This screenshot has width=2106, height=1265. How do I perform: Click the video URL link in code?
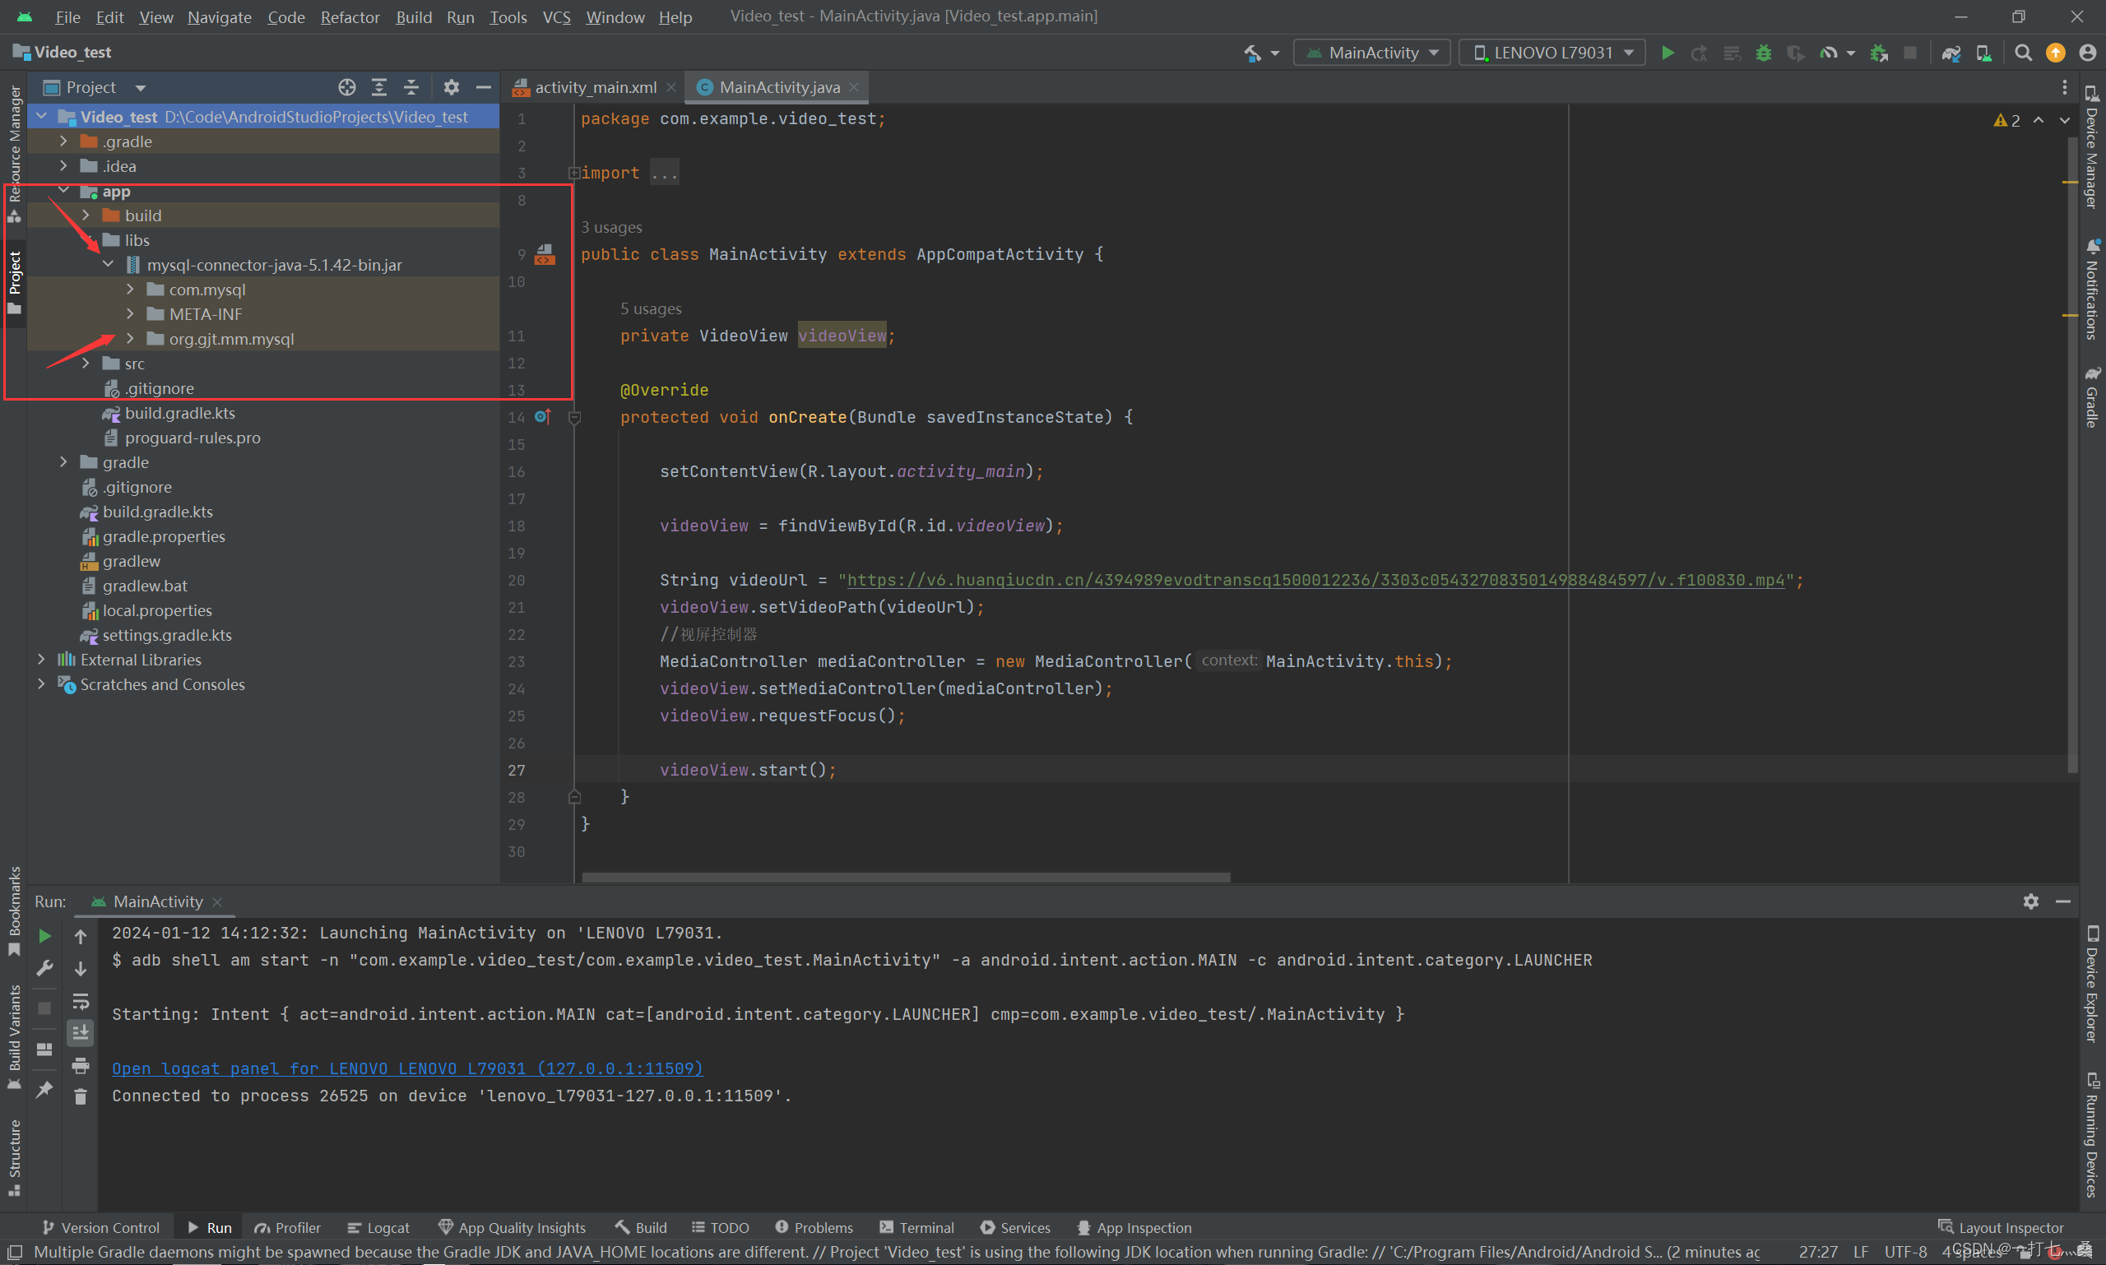[1315, 580]
